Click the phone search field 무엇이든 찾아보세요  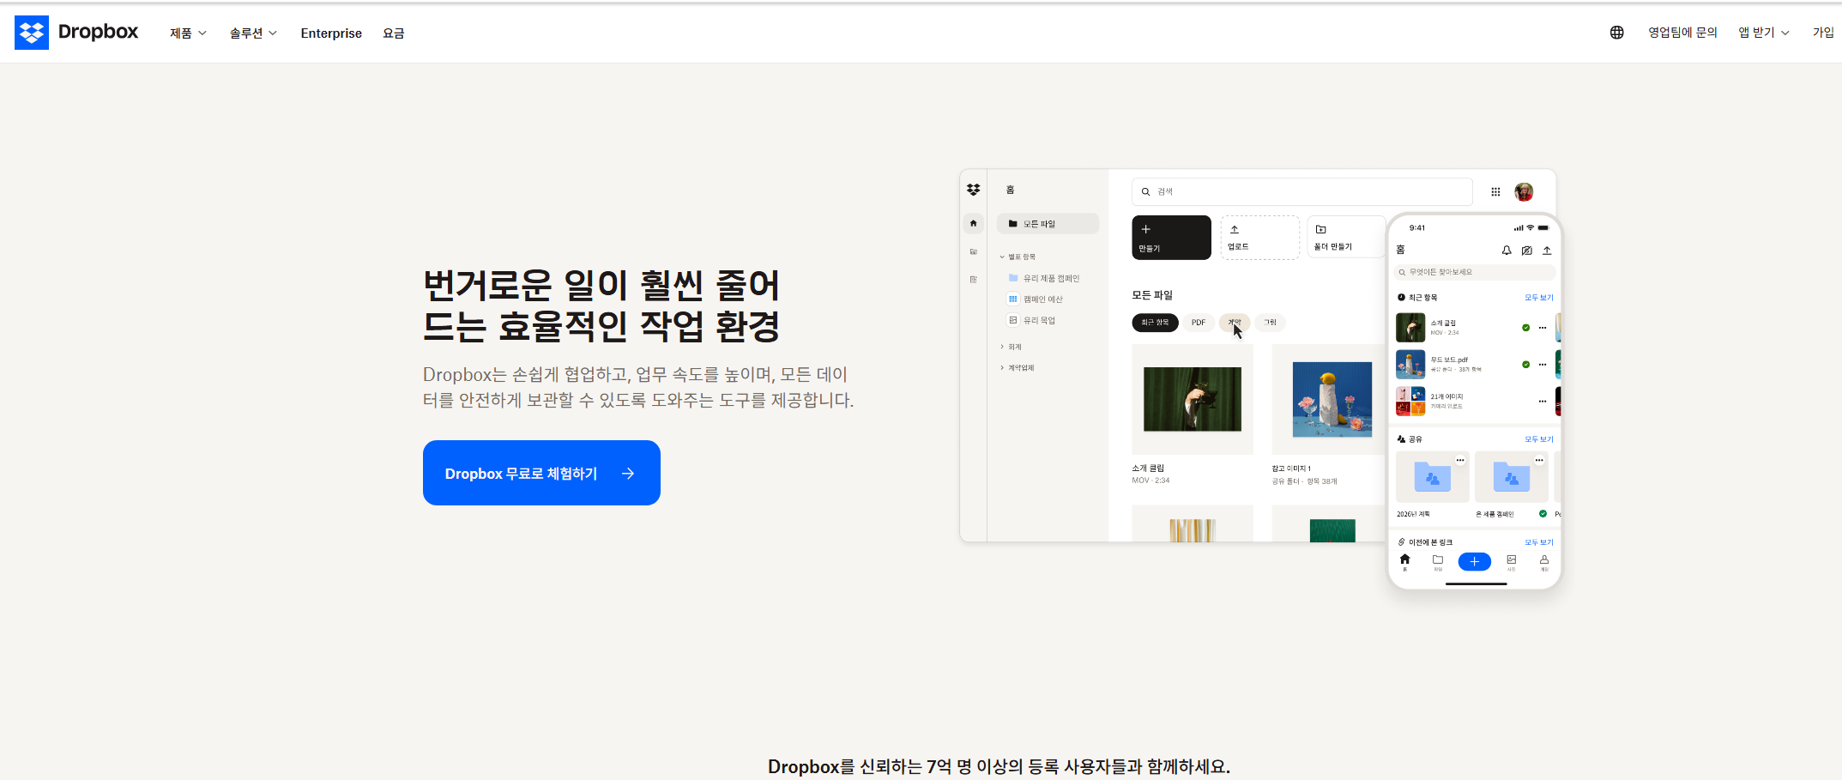[1475, 272]
